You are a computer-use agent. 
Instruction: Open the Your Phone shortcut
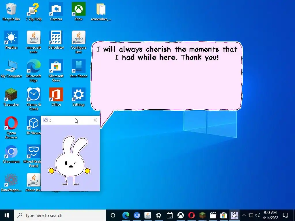pos(78,68)
